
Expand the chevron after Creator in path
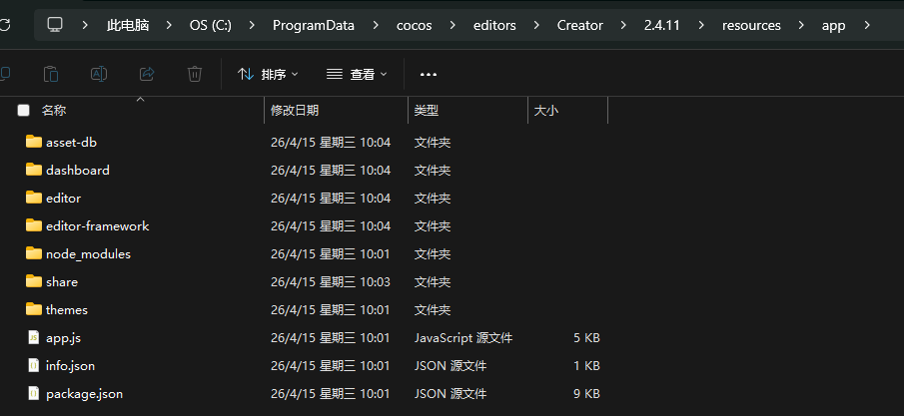tap(623, 25)
